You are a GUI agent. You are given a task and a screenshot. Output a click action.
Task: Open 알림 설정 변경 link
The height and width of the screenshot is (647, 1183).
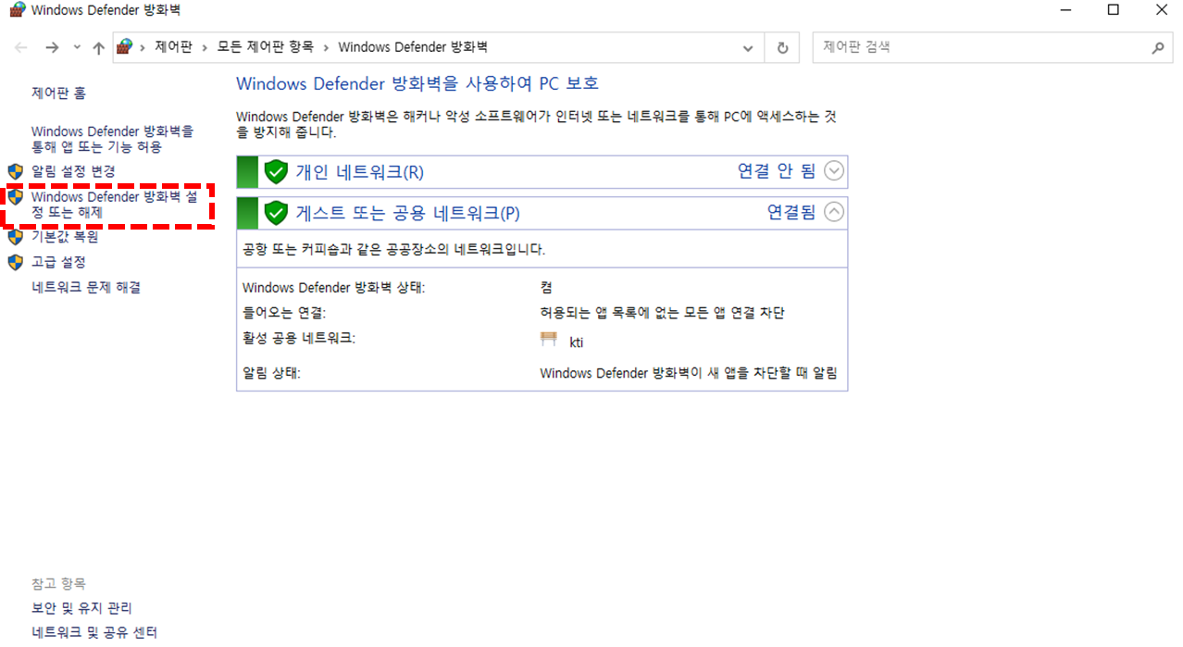point(73,171)
